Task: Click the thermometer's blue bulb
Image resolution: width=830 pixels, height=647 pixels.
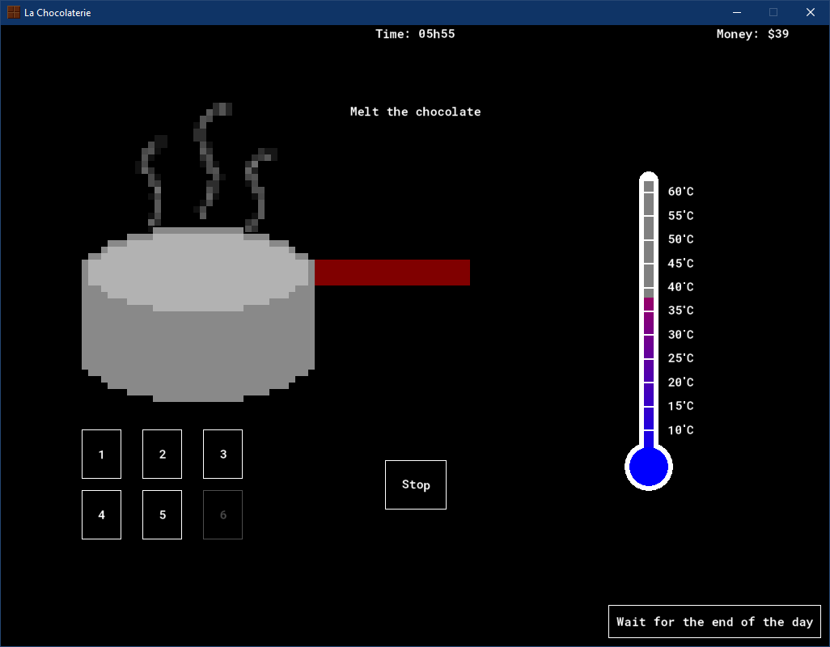Action: tap(649, 467)
